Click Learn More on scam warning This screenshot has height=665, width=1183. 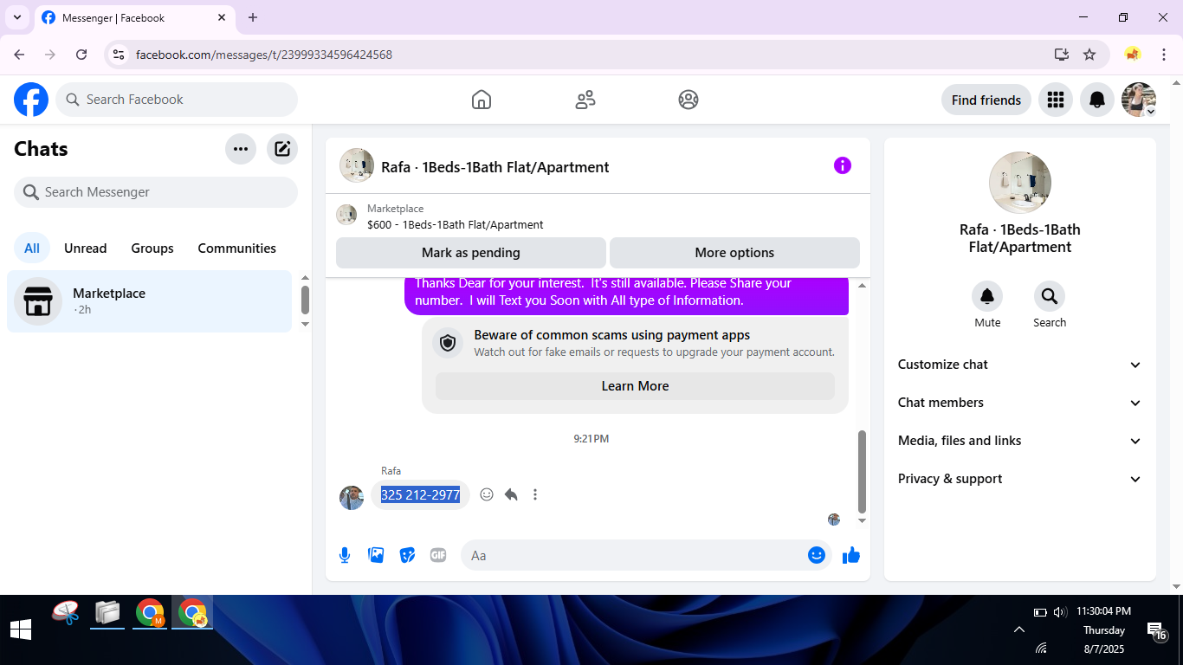(635, 386)
